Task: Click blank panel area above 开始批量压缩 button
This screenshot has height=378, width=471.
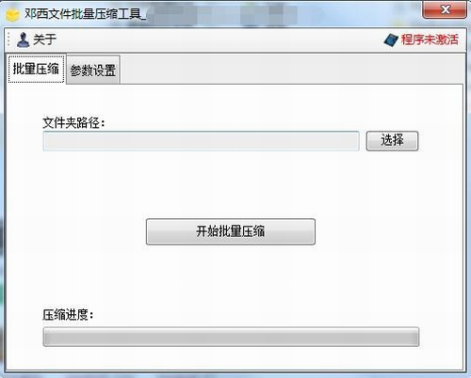Action: 231,185
